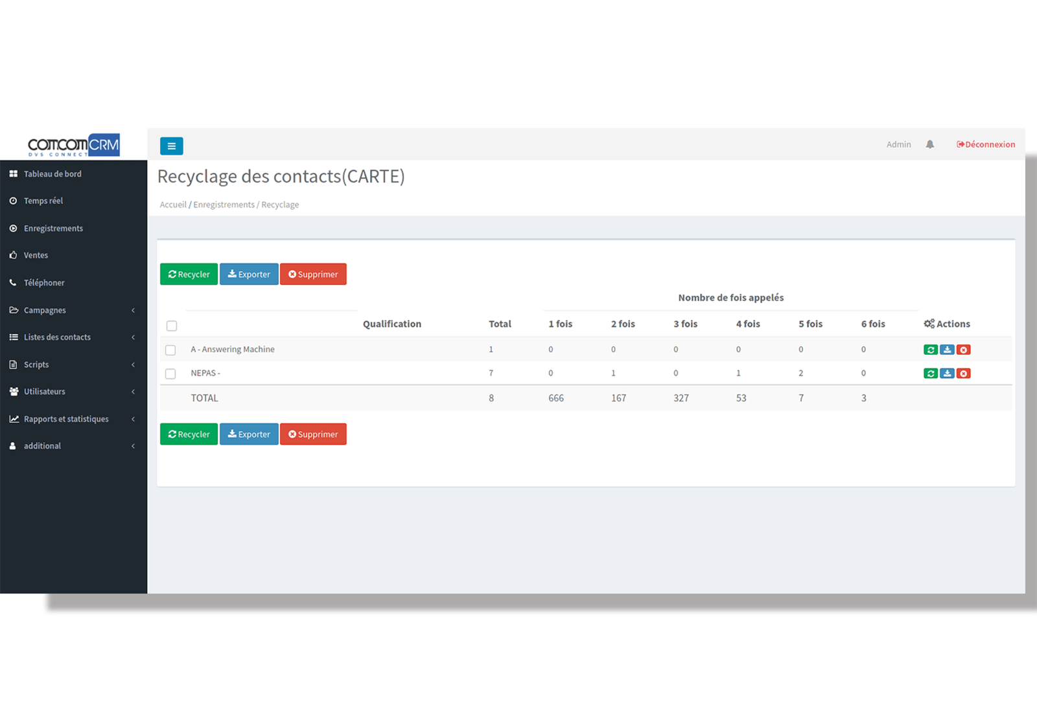Click the hamburger menu toggle icon
The width and height of the screenshot is (1037, 727).
(171, 146)
